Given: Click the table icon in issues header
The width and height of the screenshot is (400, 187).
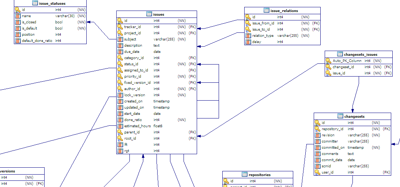Looking at the screenshot, I should [x=149, y=14].
